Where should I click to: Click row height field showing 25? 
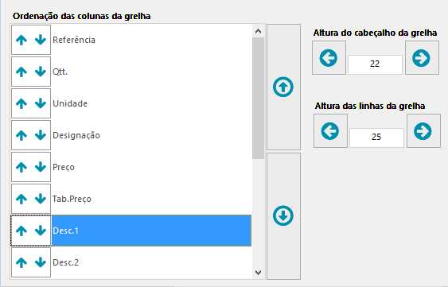[x=376, y=138]
